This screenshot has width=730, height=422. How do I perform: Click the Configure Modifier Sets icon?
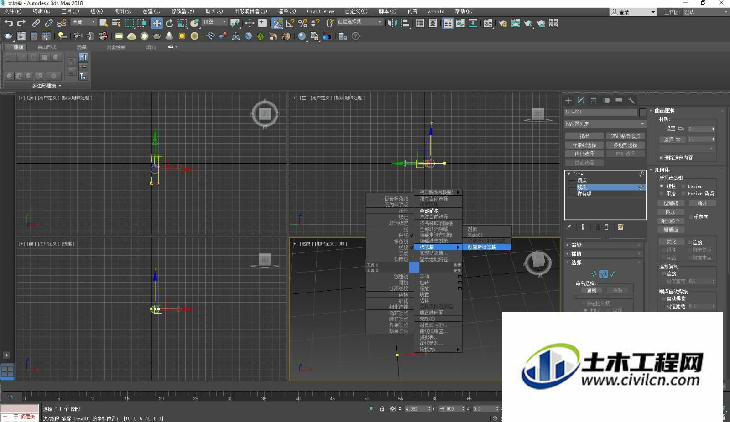pos(620,227)
